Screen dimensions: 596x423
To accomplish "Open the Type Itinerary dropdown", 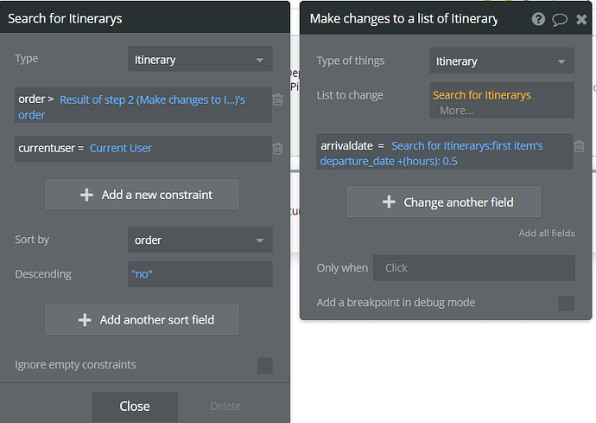I will (x=200, y=59).
